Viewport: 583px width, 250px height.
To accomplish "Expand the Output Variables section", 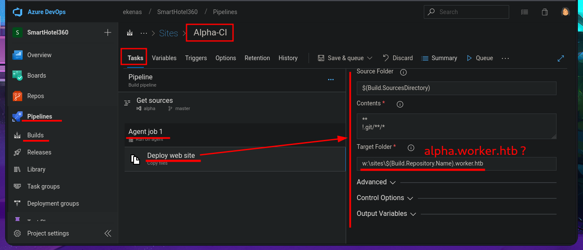I will [x=386, y=214].
